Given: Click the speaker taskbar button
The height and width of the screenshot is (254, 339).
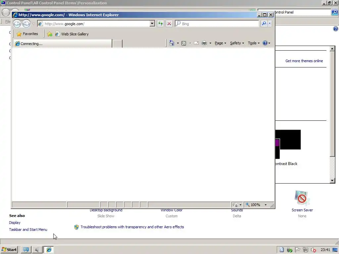Looking at the screenshot, I should coord(37,250).
